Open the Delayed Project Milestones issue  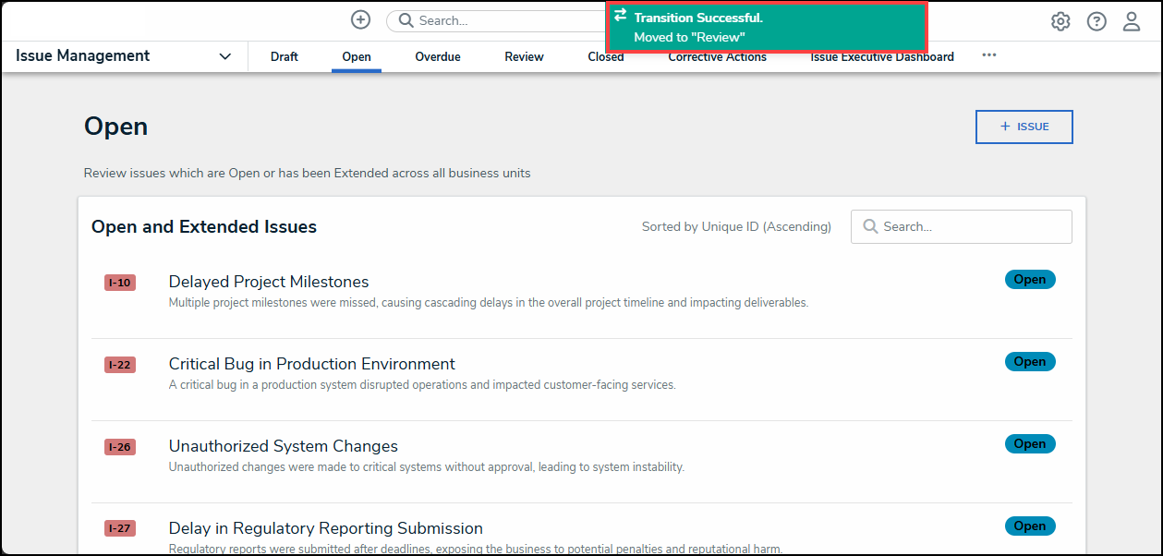click(269, 282)
